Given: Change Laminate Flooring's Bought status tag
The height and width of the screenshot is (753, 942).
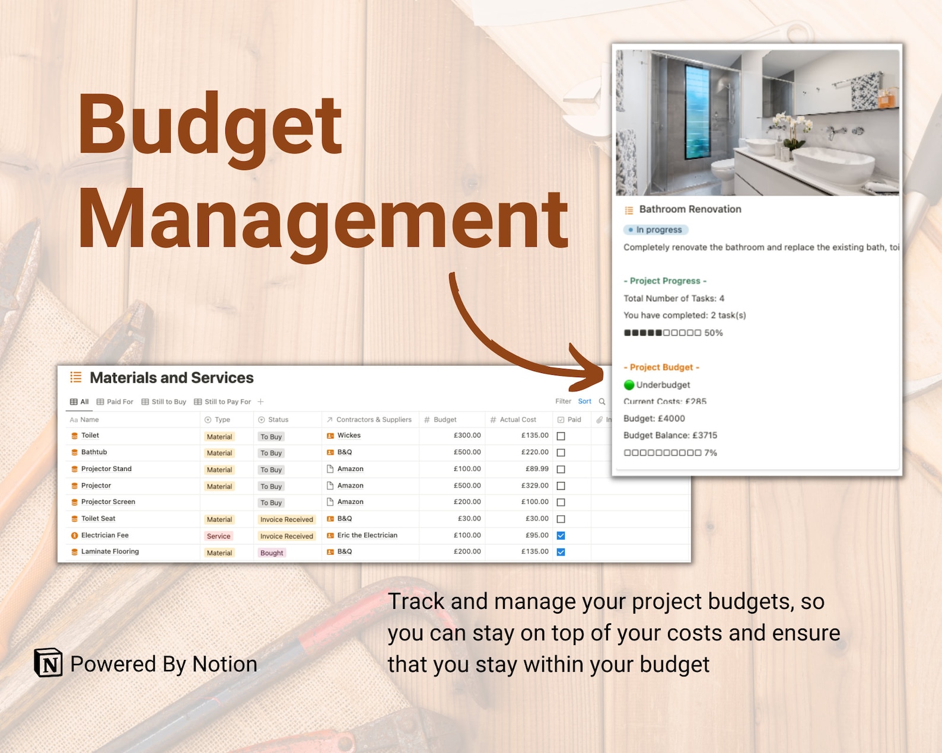Looking at the screenshot, I should 272,553.
